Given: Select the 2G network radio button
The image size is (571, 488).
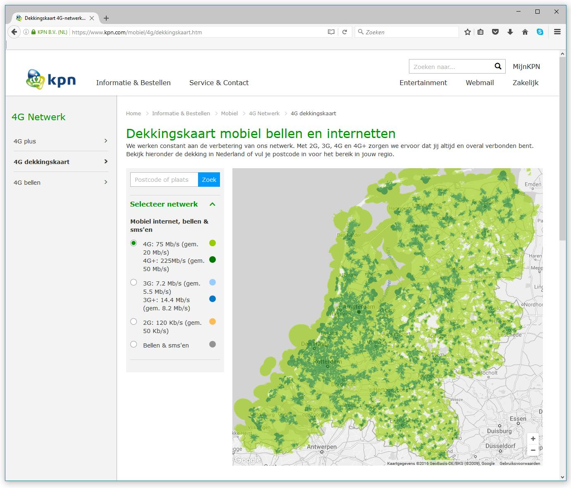Looking at the screenshot, I should [x=134, y=322].
